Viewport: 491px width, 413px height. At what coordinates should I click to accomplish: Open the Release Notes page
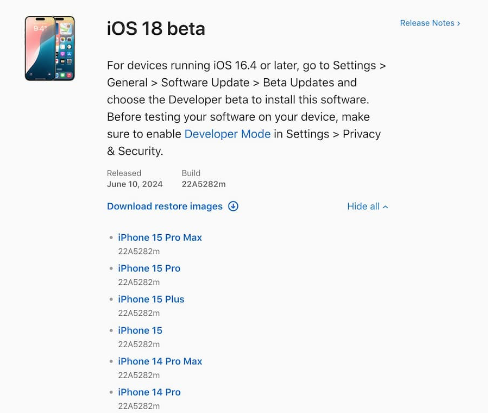(428, 23)
